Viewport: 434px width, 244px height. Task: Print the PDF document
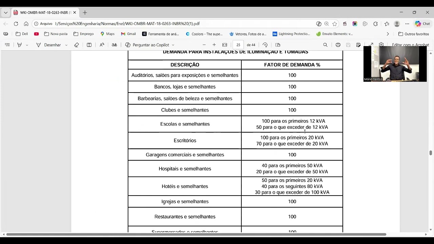338,45
